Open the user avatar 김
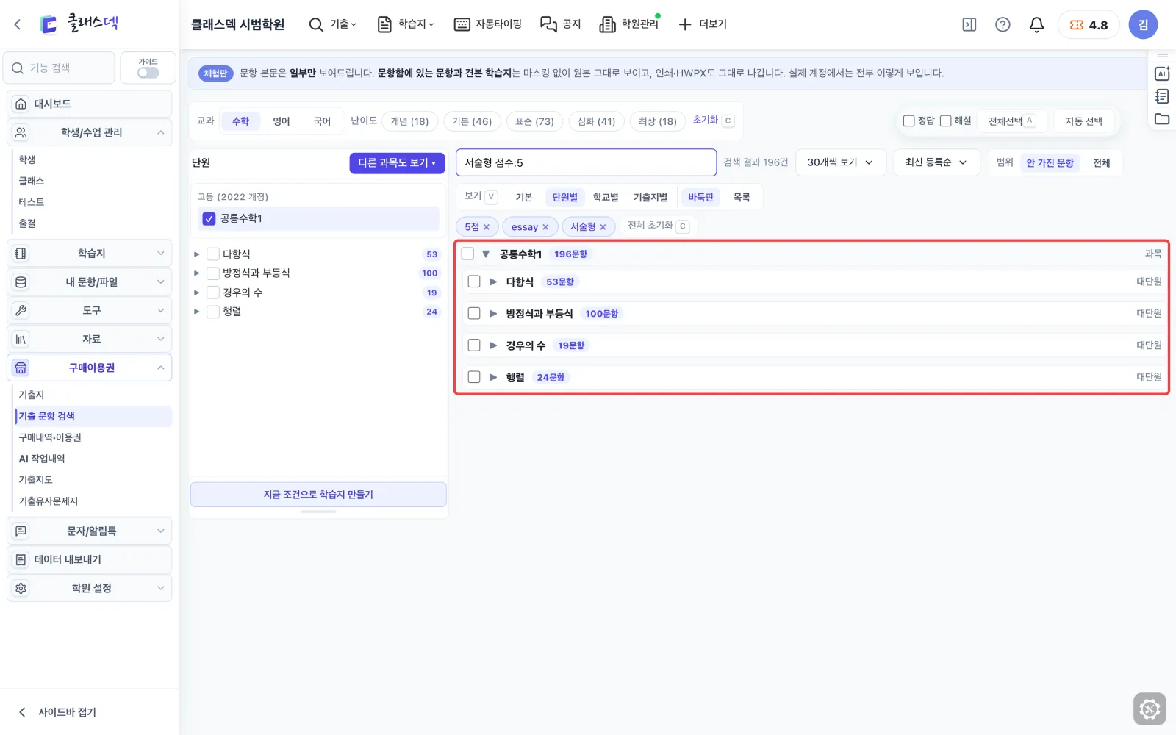1176x735 pixels. point(1143,25)
